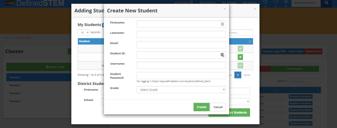Click the My Students heading

89,24
